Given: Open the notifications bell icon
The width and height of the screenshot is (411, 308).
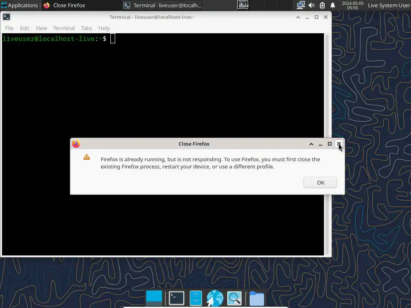Looking at the screenshot, I should tap(333, 5).
